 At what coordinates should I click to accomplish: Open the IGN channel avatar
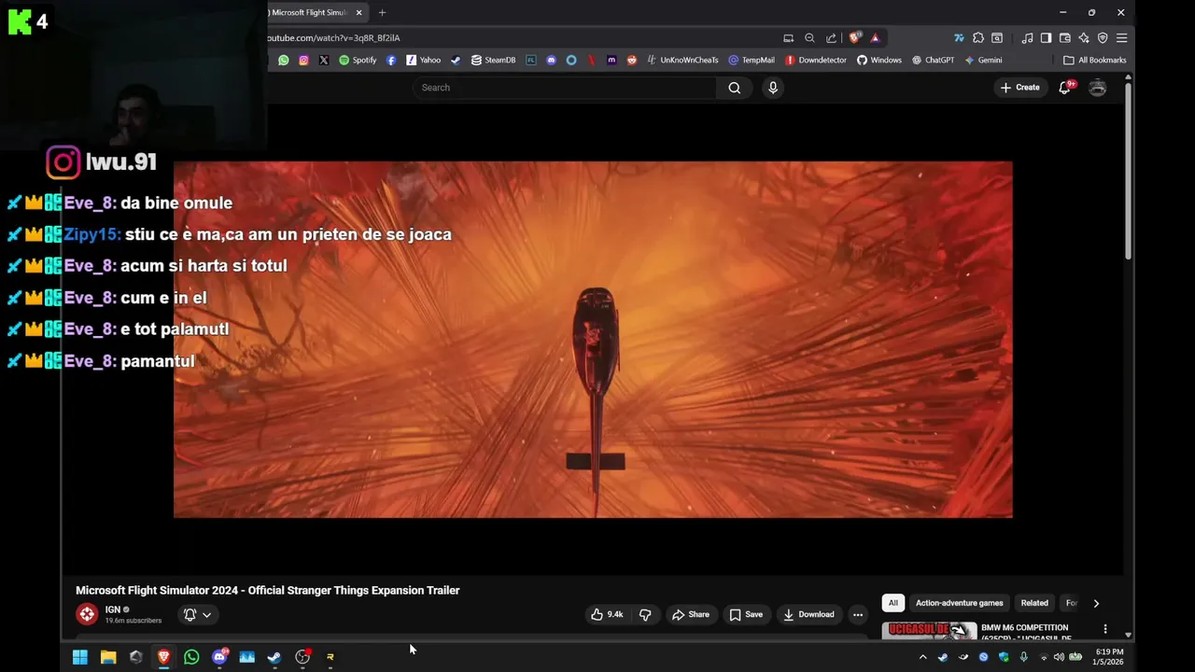87,614
